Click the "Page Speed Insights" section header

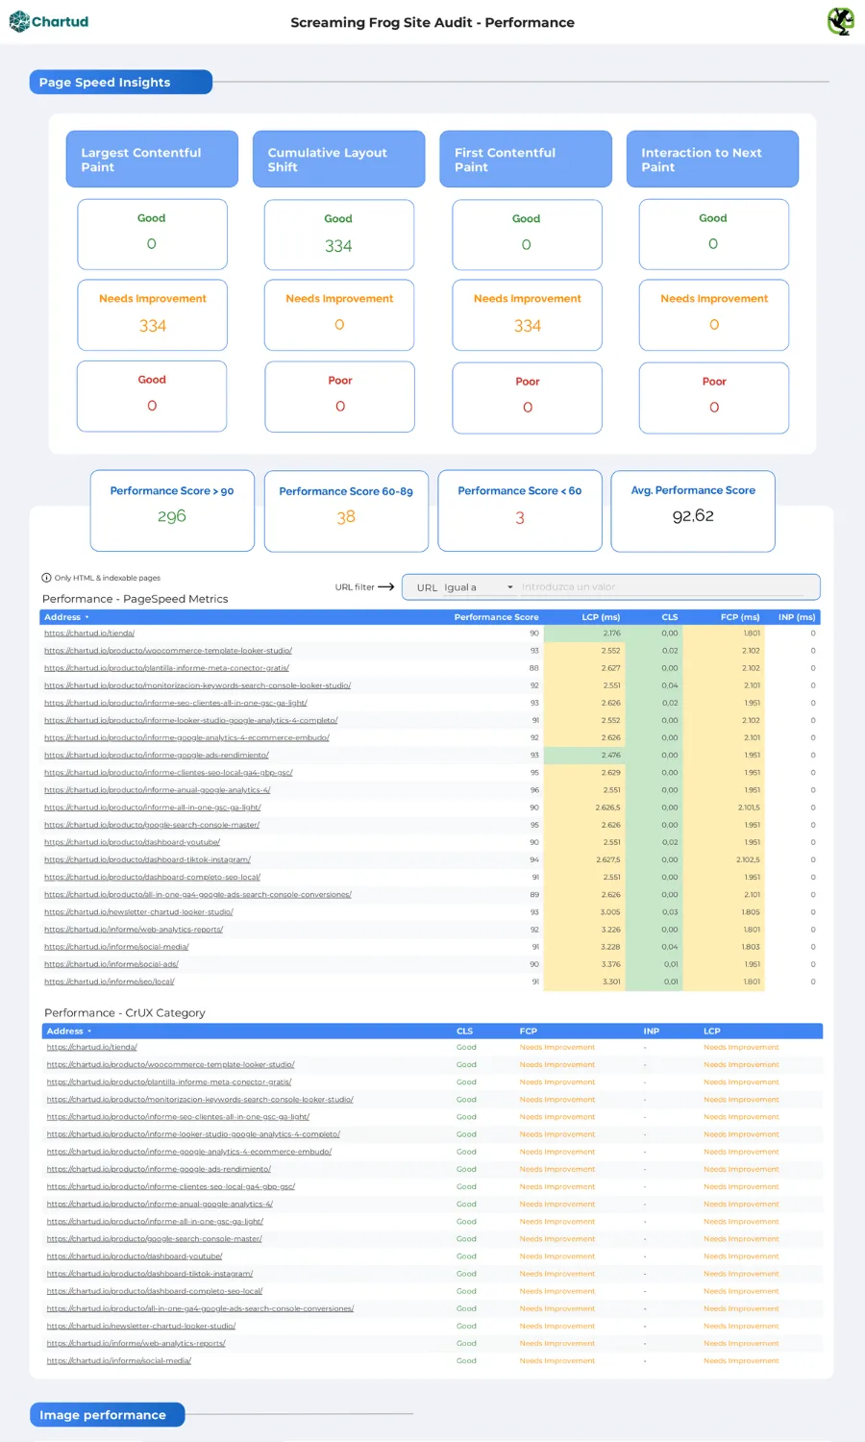pyautogui.click(x=121, y=82)
